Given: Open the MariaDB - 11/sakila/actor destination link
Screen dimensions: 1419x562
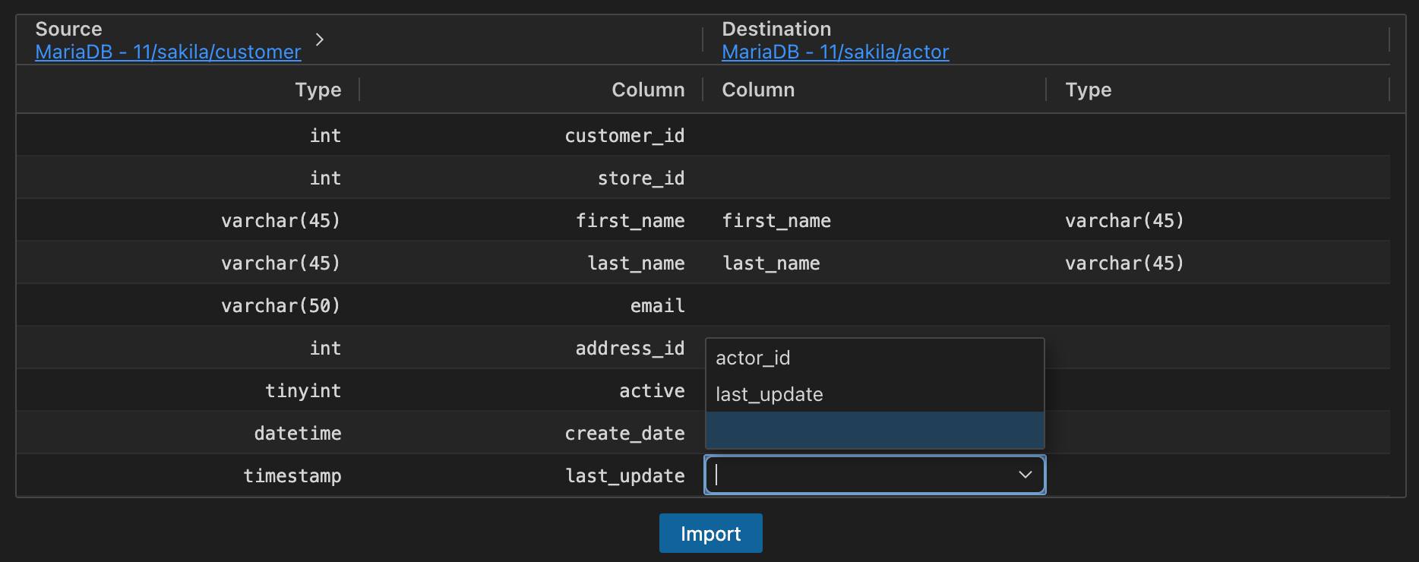Looking at the screenshot, I should pos(835,52).
